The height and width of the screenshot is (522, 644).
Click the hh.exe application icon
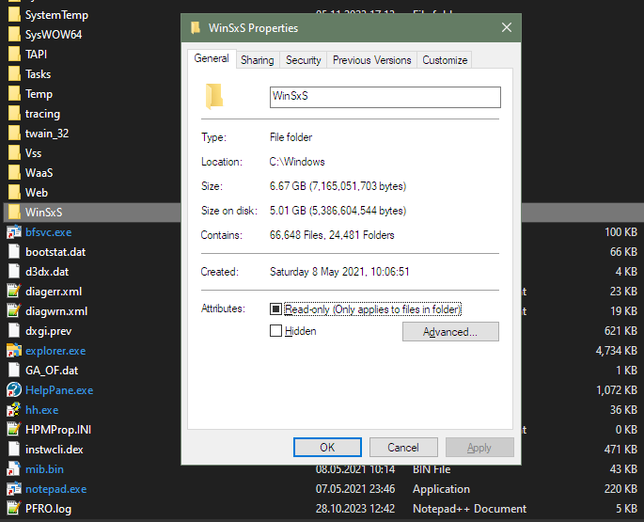14,409
